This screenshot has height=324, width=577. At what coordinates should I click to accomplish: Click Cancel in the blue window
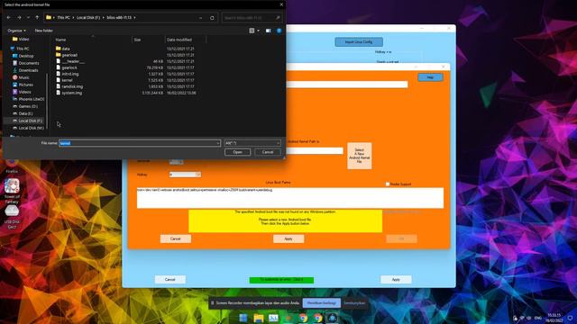pos(170,280)
